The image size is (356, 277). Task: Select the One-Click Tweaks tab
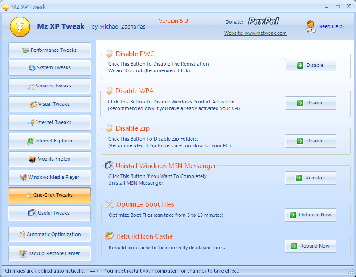(x=49, y=195)
